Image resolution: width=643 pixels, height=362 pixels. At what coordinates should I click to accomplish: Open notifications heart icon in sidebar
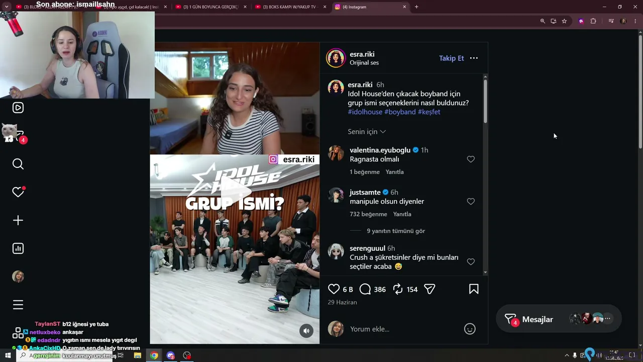[18, 192]
